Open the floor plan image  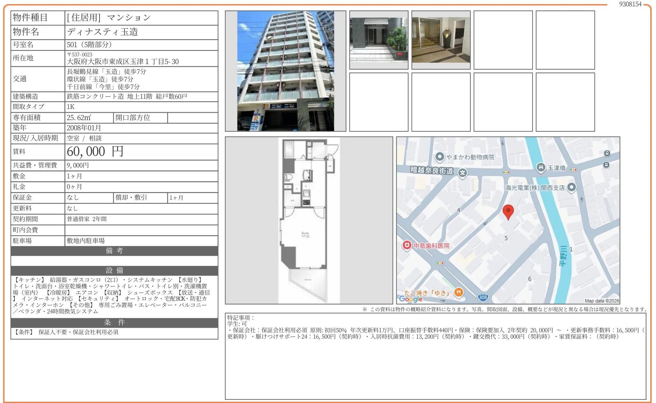tap(309, 220)
